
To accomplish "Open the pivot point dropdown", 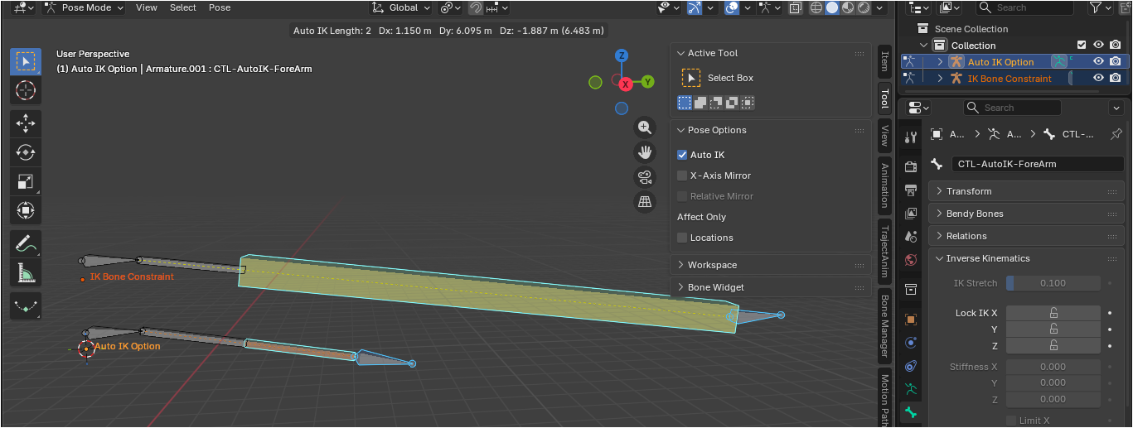I will (x=450, y=7).
